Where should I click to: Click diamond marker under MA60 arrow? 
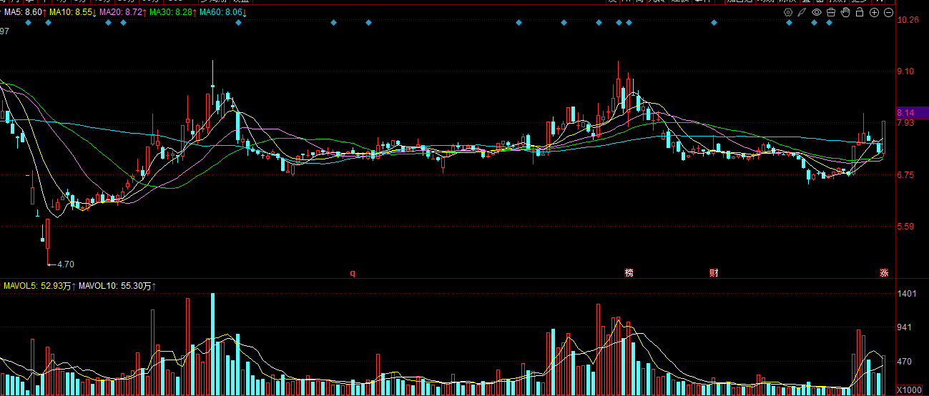238,24
